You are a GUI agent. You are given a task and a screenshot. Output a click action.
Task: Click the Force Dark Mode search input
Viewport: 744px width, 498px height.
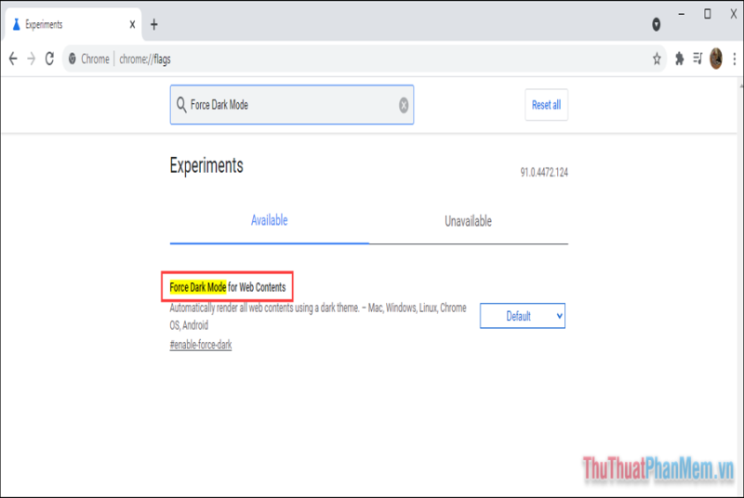[292, 105]
